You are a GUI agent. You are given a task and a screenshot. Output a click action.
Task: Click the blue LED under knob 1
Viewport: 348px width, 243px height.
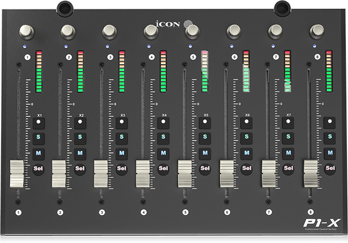(x=24, y=47)
